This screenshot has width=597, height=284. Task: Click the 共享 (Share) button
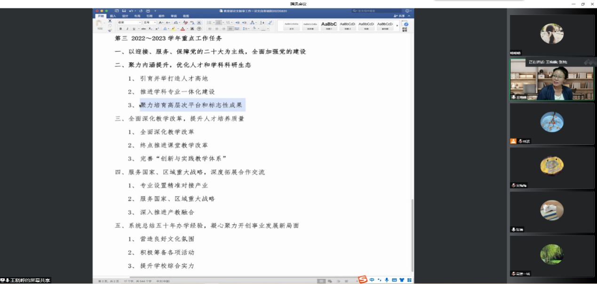coord(400,16)
